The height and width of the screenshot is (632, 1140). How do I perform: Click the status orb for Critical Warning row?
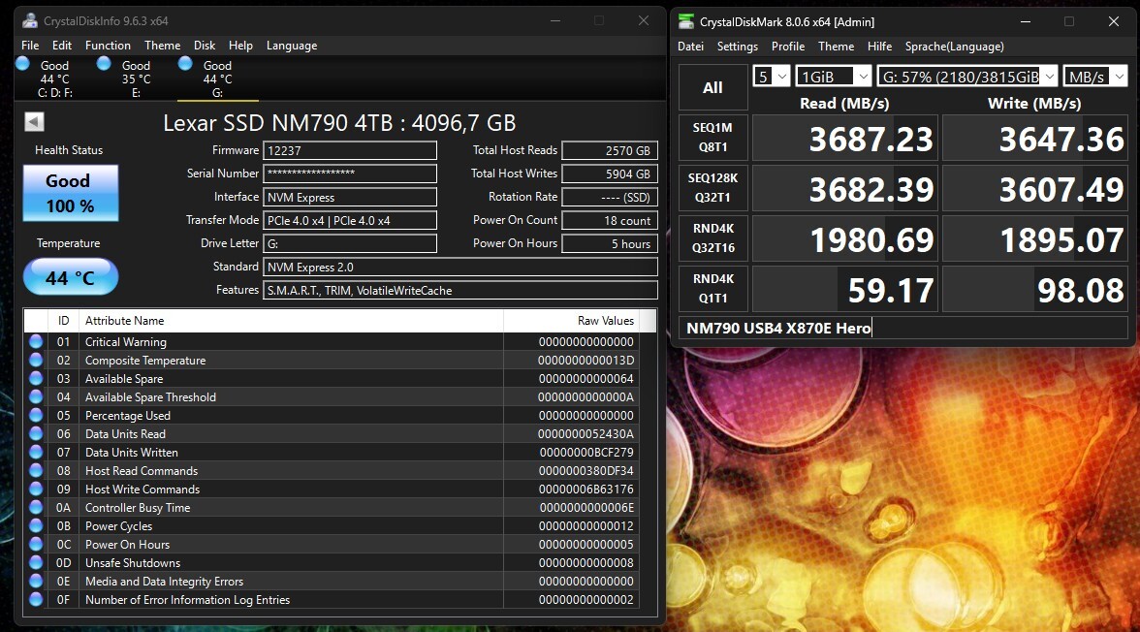[x=36, y=342]
